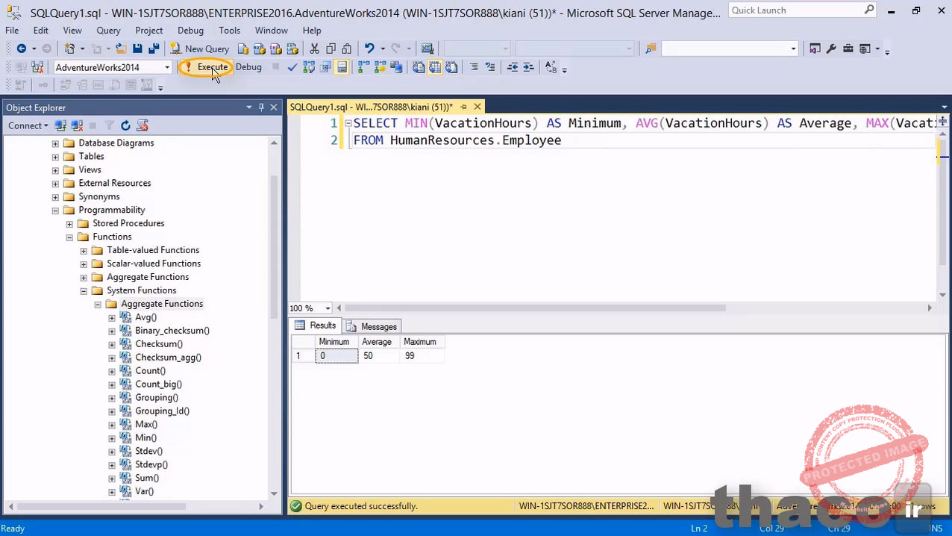
Task: Open the Query menu
Action: 108,31
